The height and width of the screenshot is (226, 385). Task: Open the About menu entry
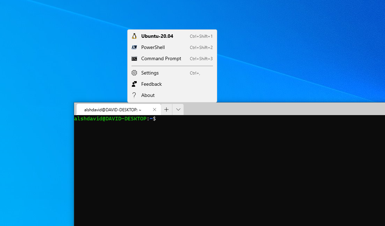(172, 95)
